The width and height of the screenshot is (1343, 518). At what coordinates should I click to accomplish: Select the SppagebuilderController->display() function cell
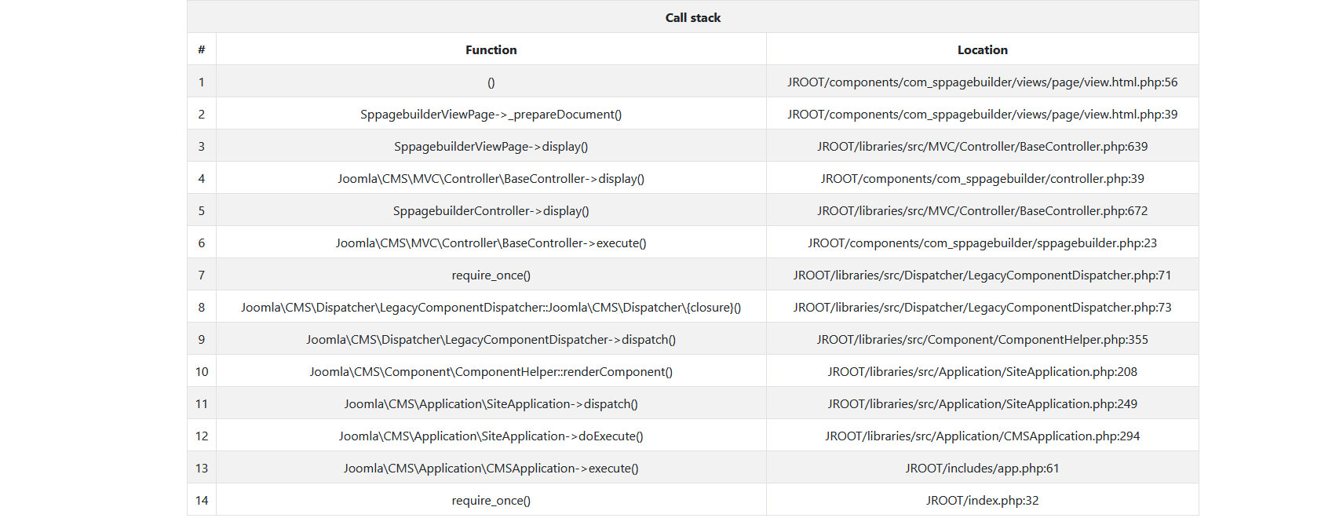coord(491,211)
